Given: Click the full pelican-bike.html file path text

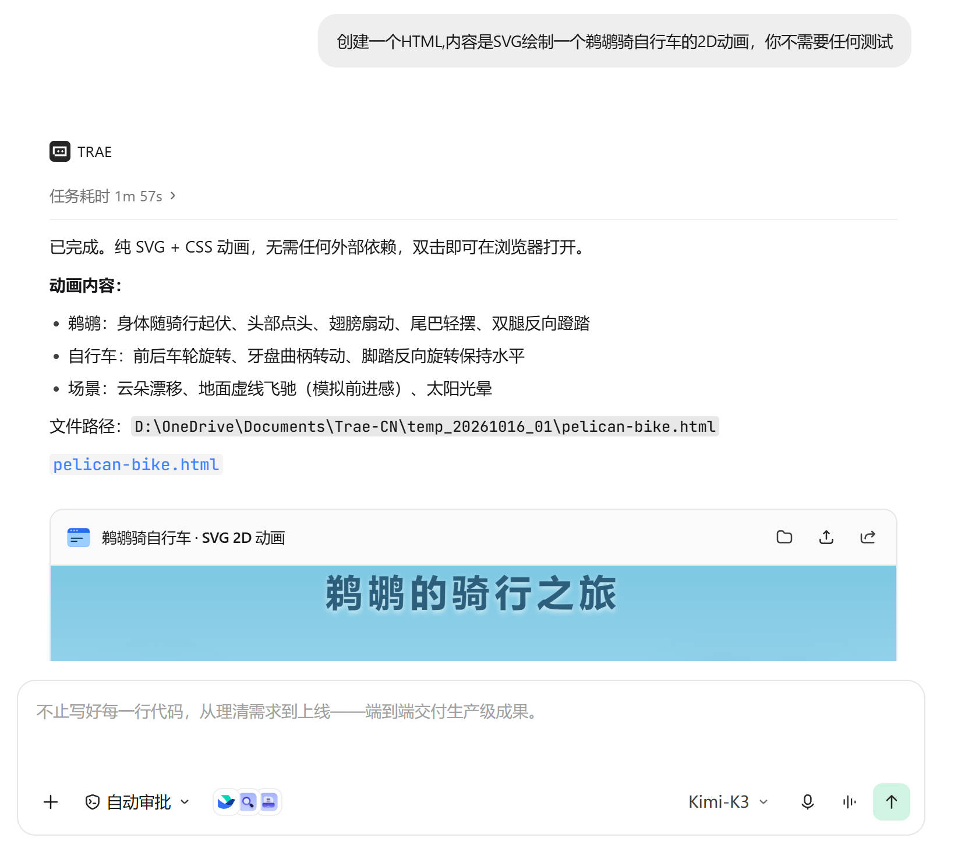Looking at the screenshot, I should pyautogui.click(x=425, y=427).
